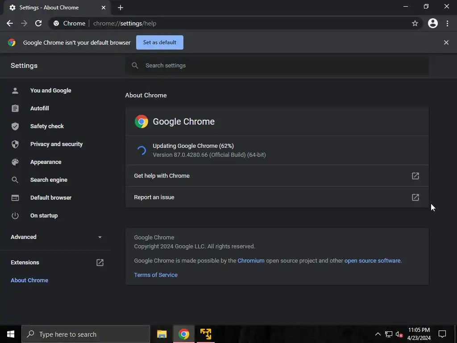Open On startup settings
The width and height of the screenshot is (457, 343).
click(x=44, y=216)
